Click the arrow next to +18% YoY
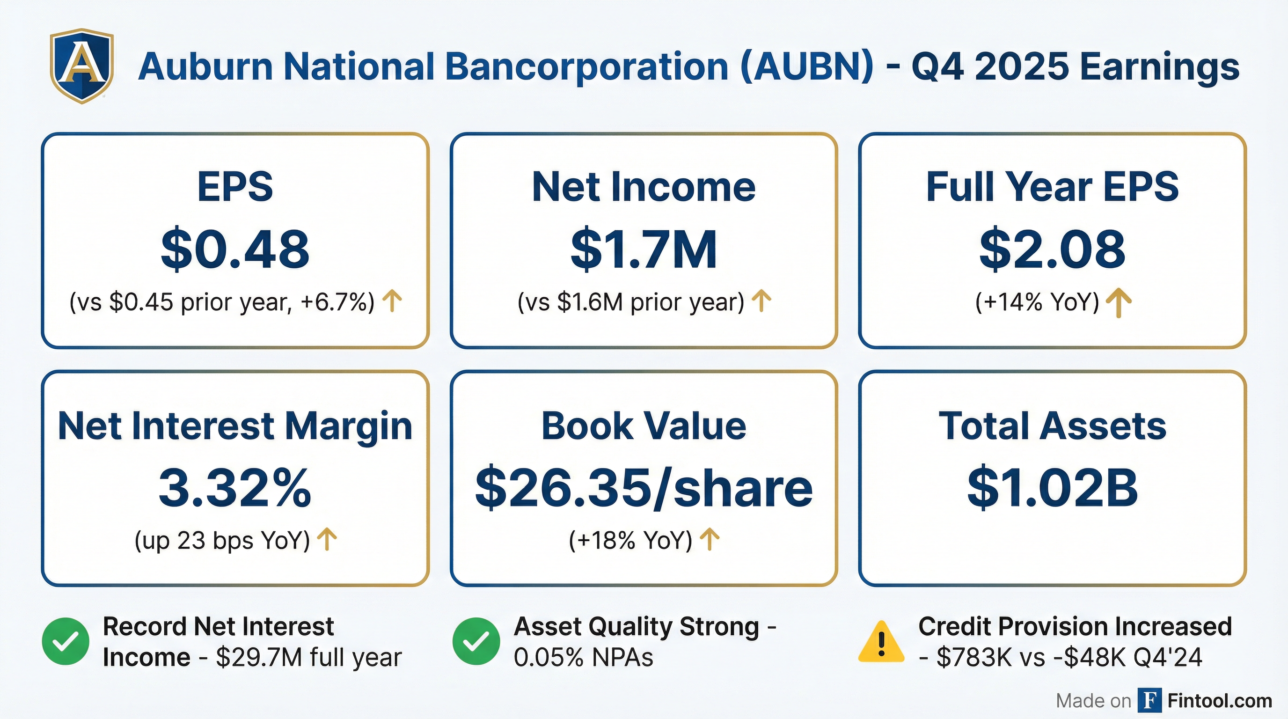Screen dimensions: 1288x719 710,541
